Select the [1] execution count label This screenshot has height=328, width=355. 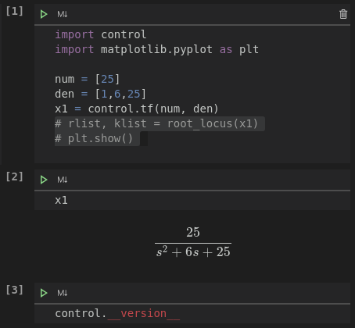(x=15, y=11)
